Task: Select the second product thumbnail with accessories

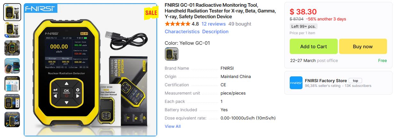Action: coord(12,30)
